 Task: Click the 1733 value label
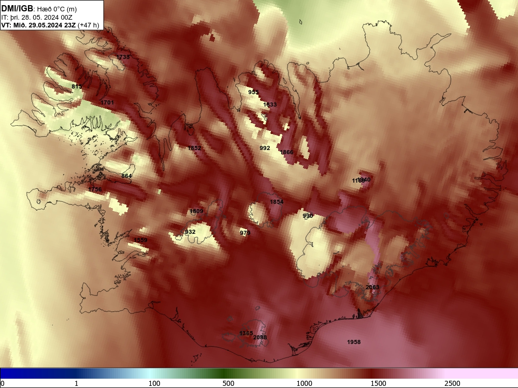click(123, 57)
